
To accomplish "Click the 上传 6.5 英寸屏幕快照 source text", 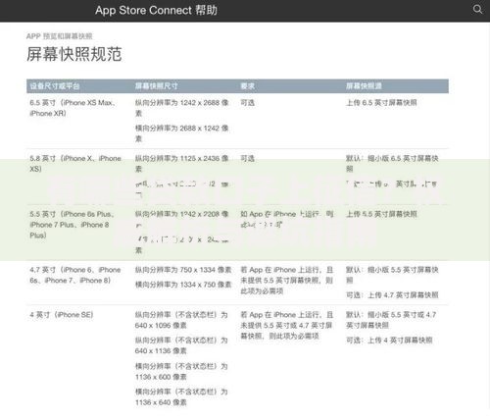I will point(381,103).
